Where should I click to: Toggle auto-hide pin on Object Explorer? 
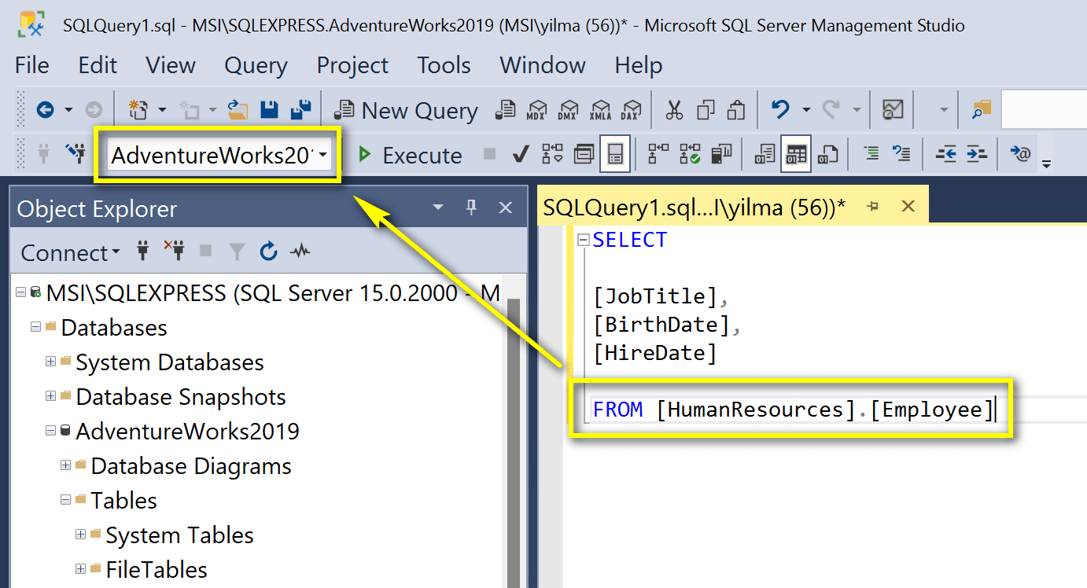[x=471, y=208]
